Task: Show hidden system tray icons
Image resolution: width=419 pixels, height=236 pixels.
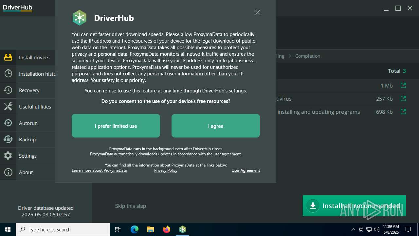Action: pos(353,229)
